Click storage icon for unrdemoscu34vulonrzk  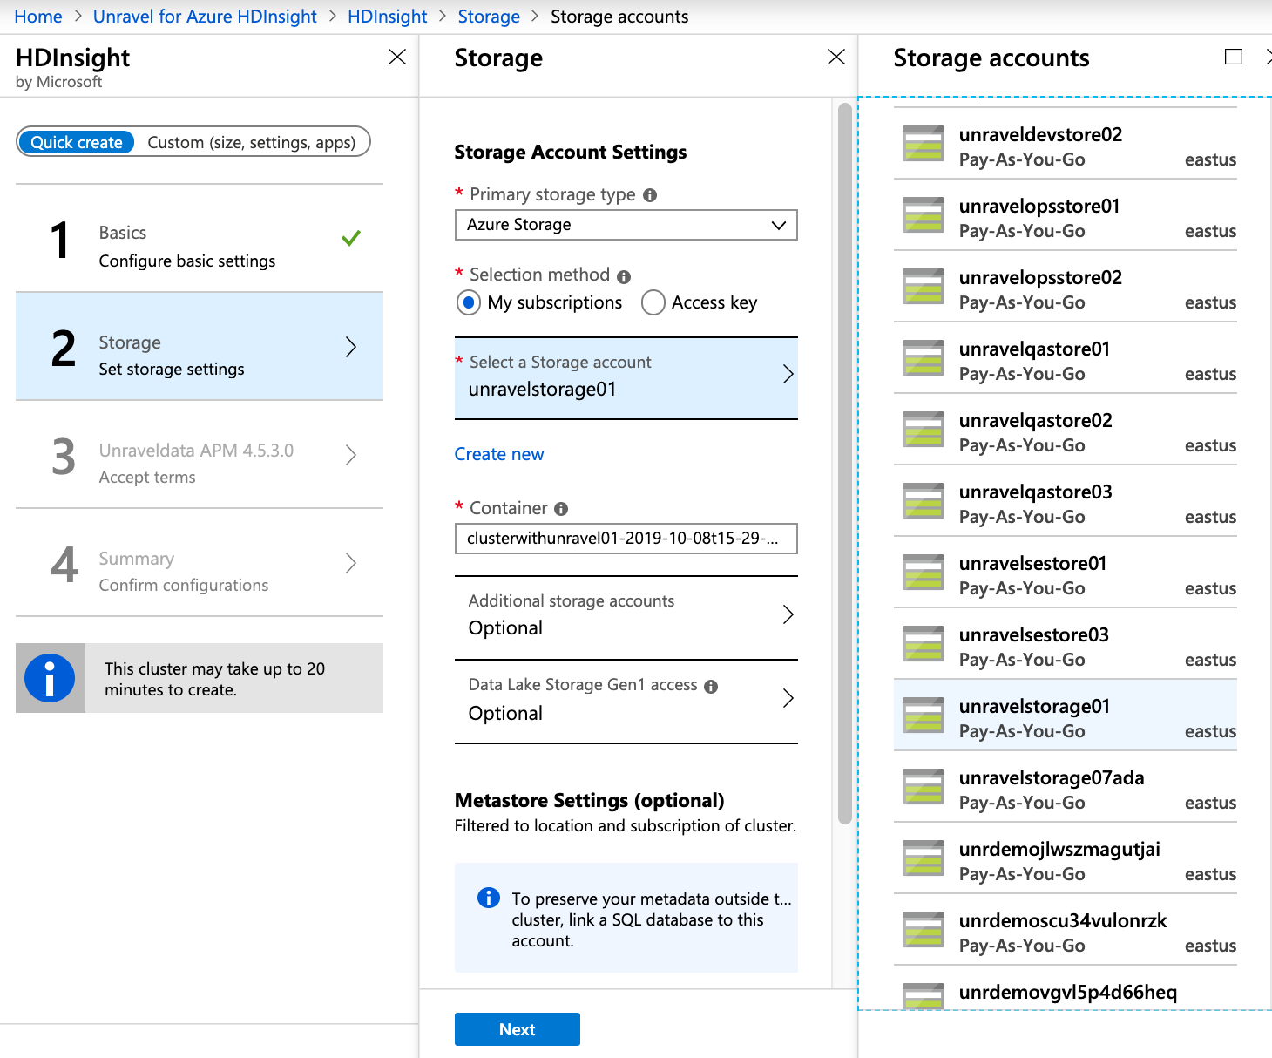click(924, 930)
